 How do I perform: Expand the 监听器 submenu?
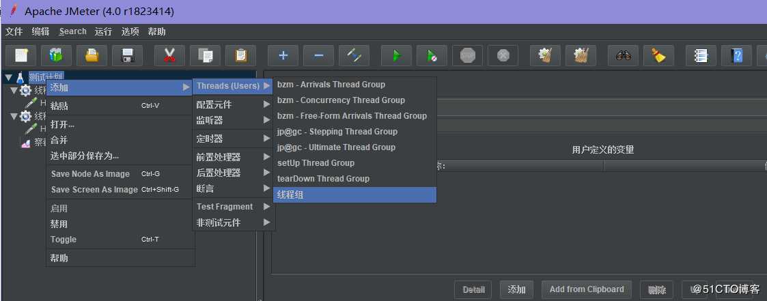click(x=234, y=119)
